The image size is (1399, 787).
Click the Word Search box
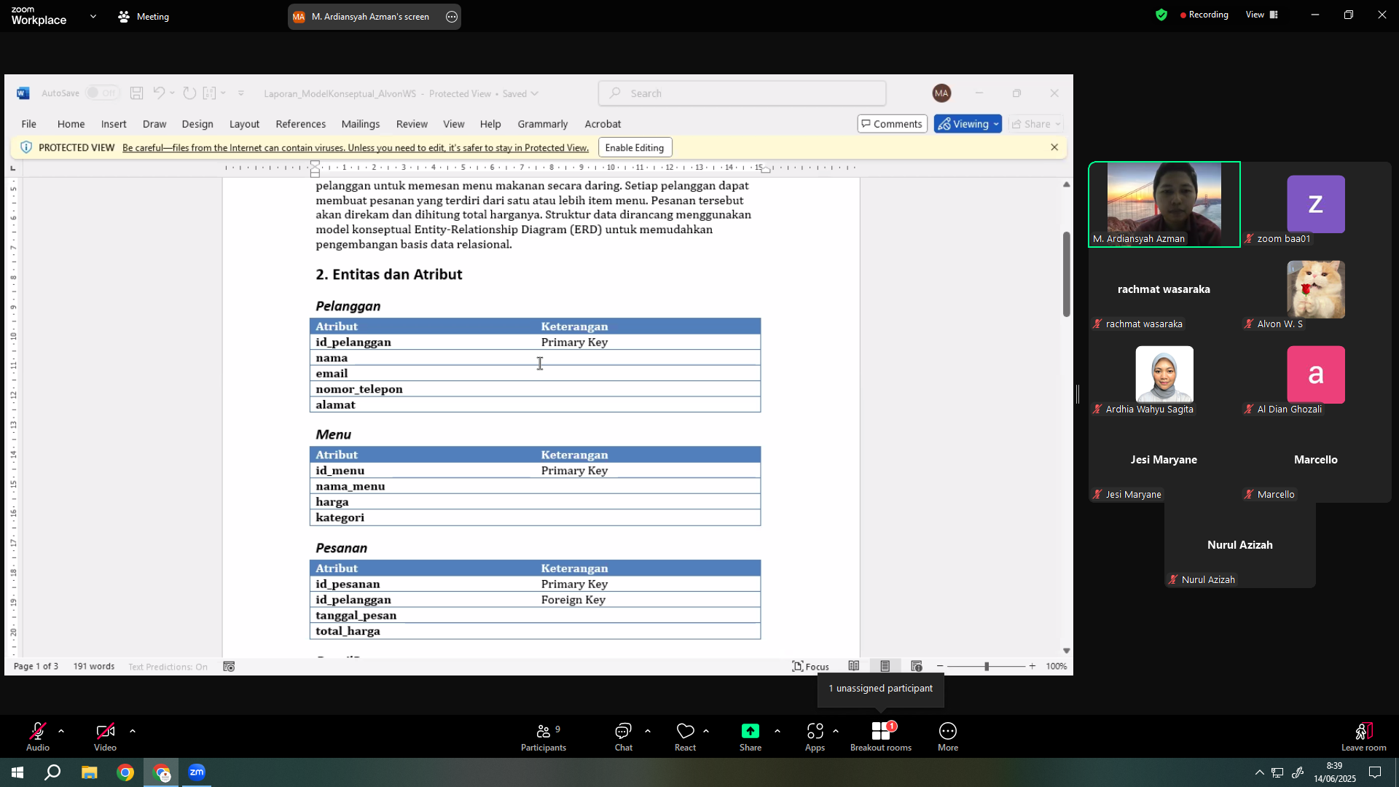tap(742, 93)
